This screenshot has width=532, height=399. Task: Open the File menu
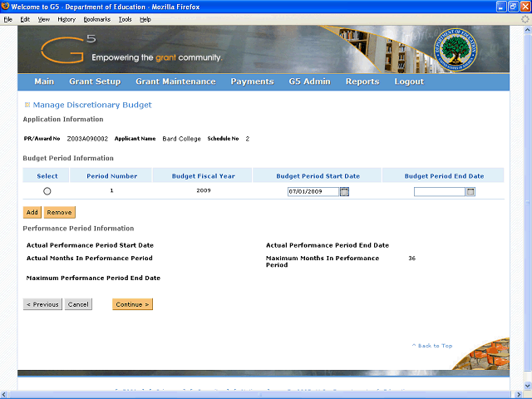tap(7, 19)
